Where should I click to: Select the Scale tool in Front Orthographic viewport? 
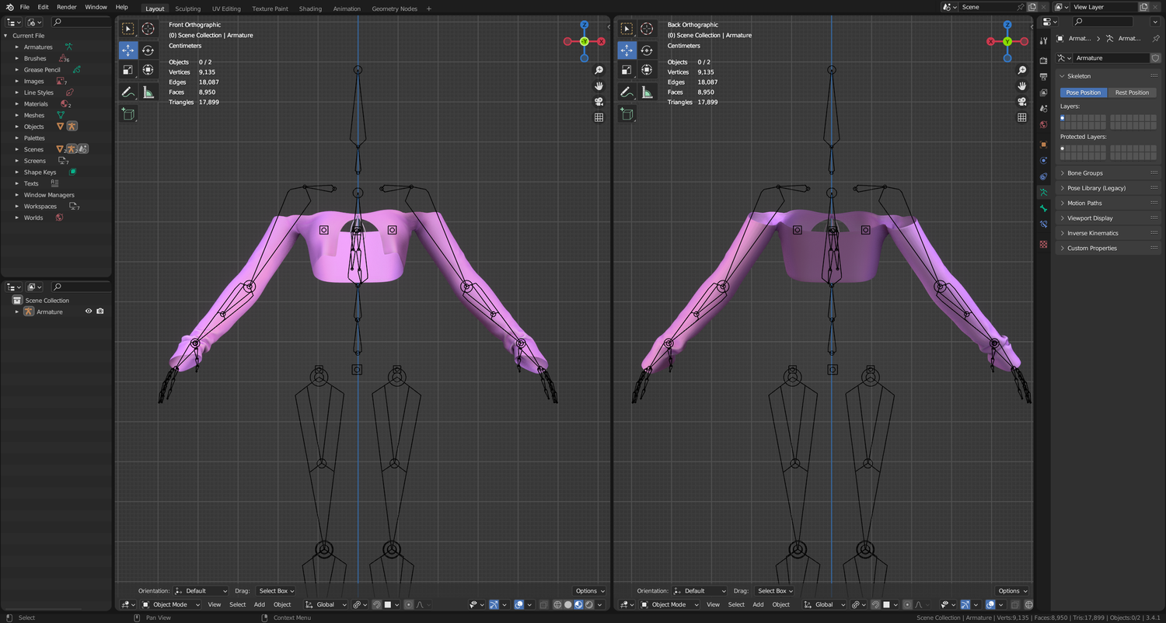click(128, 70)
